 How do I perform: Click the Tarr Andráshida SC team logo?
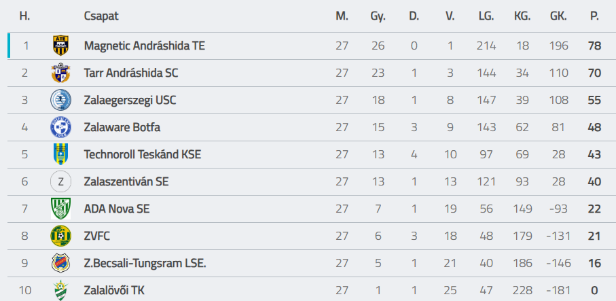tap(61, 73)
